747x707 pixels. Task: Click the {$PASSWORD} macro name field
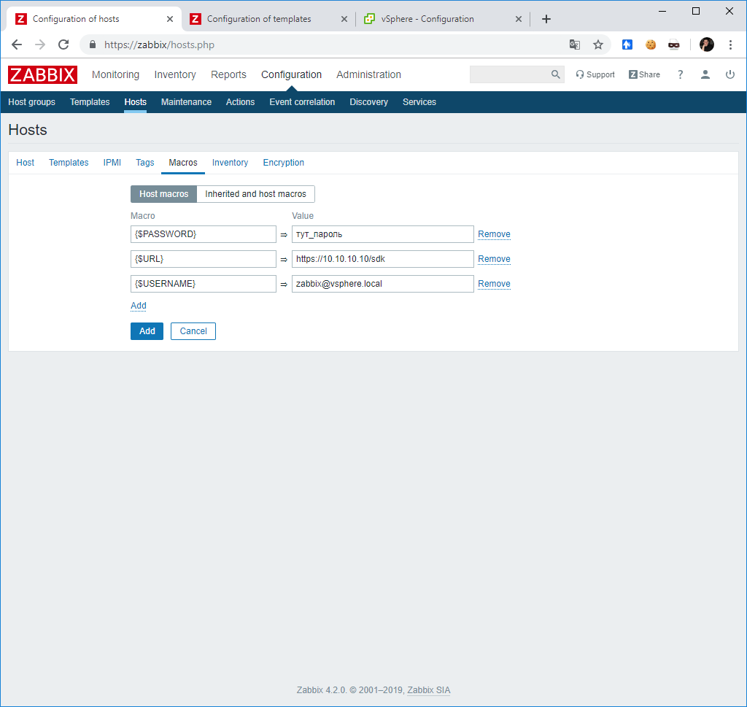(204, 234)
